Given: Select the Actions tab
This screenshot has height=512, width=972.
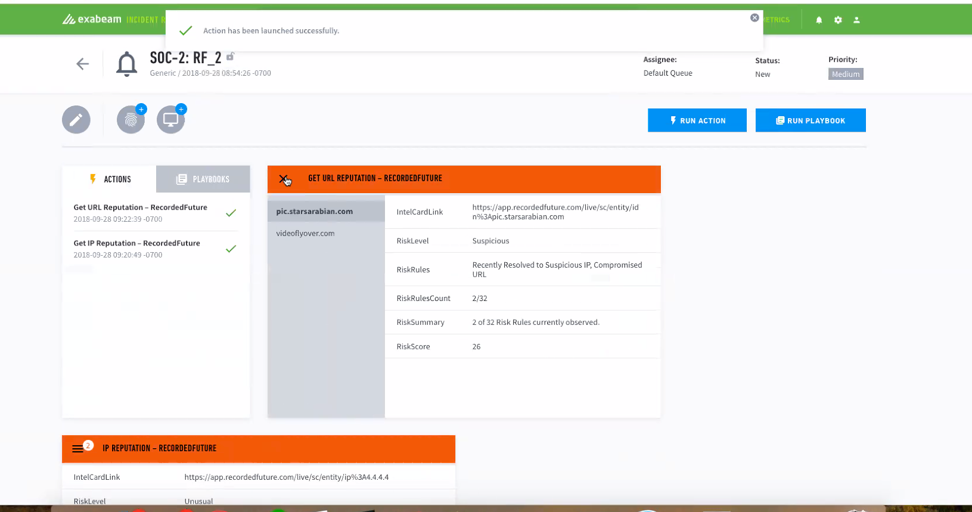Looking at the screenshot, I should pos(110,179).
